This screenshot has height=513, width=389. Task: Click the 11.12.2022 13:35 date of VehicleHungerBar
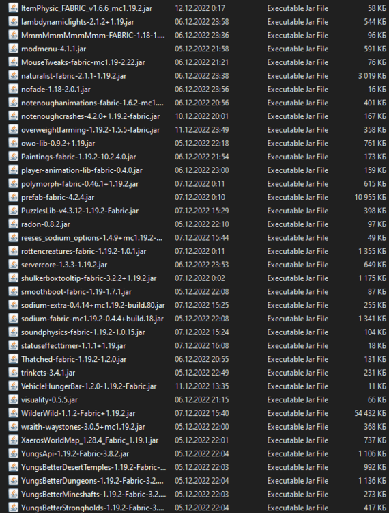(202, 386)
